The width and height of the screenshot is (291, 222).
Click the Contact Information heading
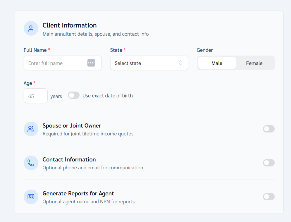pos(69,160)
